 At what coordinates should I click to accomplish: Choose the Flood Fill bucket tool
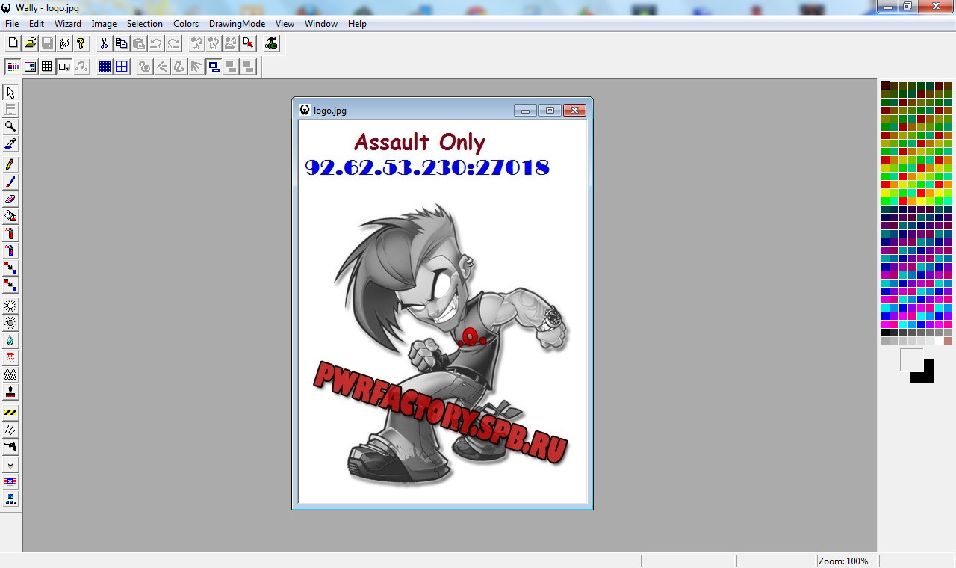(10, 216)
